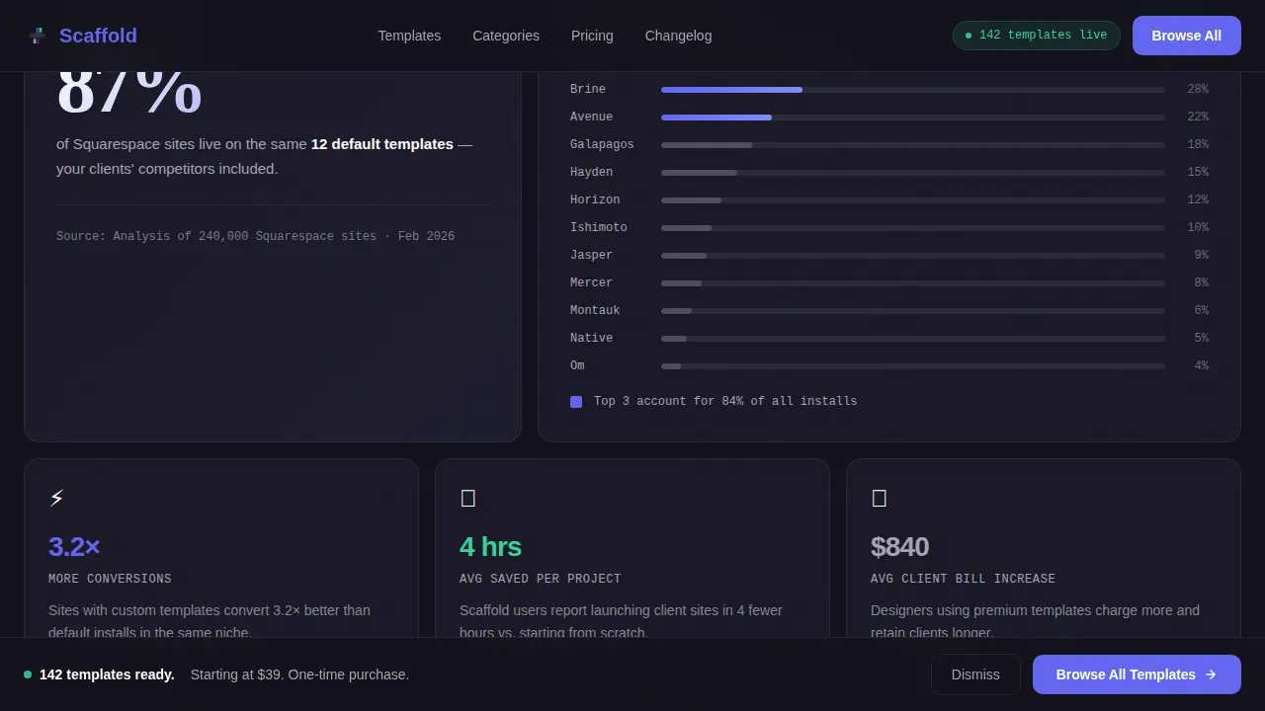Viewport: 1265px width, 711px height.
Task: Click the $840 stat figure
Action: click(x=899, y=546)
